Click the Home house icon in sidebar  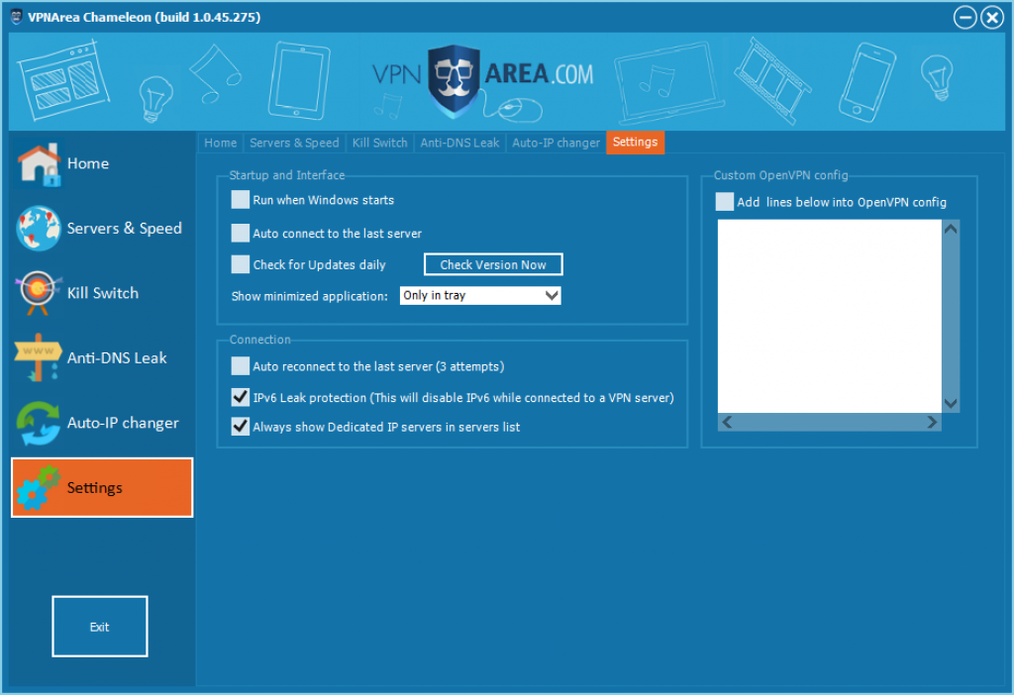pos(39,164)
